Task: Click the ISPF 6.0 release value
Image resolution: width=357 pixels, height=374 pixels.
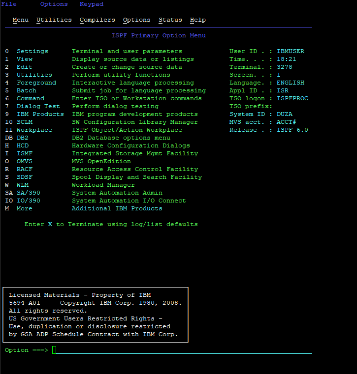Action: 292,130
